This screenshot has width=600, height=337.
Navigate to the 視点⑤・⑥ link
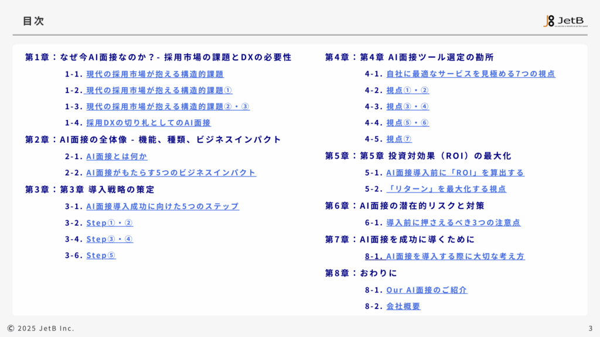(x=408, y=123)
